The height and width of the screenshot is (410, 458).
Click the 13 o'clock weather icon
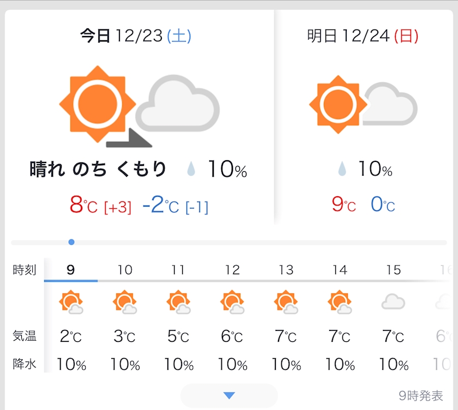[x=286, y=303]
